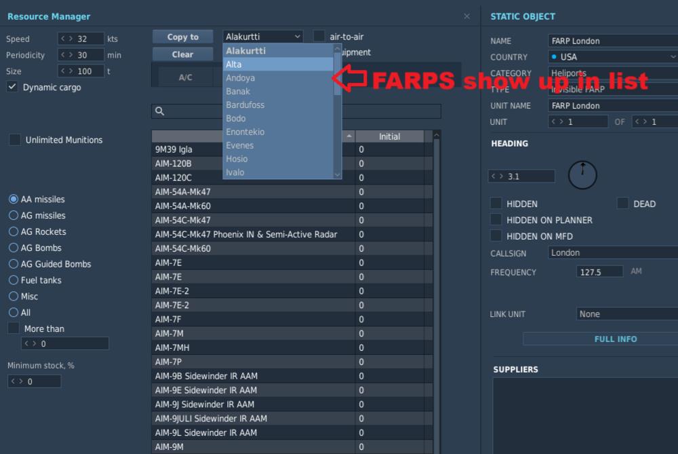Click the Speed stepper arrows
The width and height of the screenshot is (678, 454).
click(66, 39)
